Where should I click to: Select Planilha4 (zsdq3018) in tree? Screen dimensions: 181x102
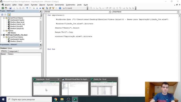tap(17, 29)
